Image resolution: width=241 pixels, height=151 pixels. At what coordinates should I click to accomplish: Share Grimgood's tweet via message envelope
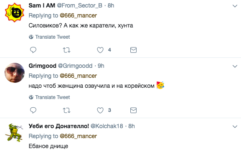coord(133,110)
